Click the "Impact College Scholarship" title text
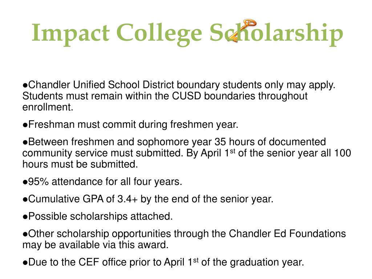372x279 pixels. pyautogui.click(x=187, y=33)
